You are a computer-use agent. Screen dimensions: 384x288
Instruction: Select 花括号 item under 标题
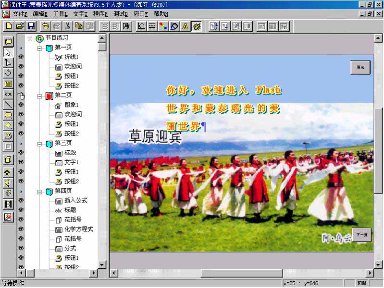[73, 219]
